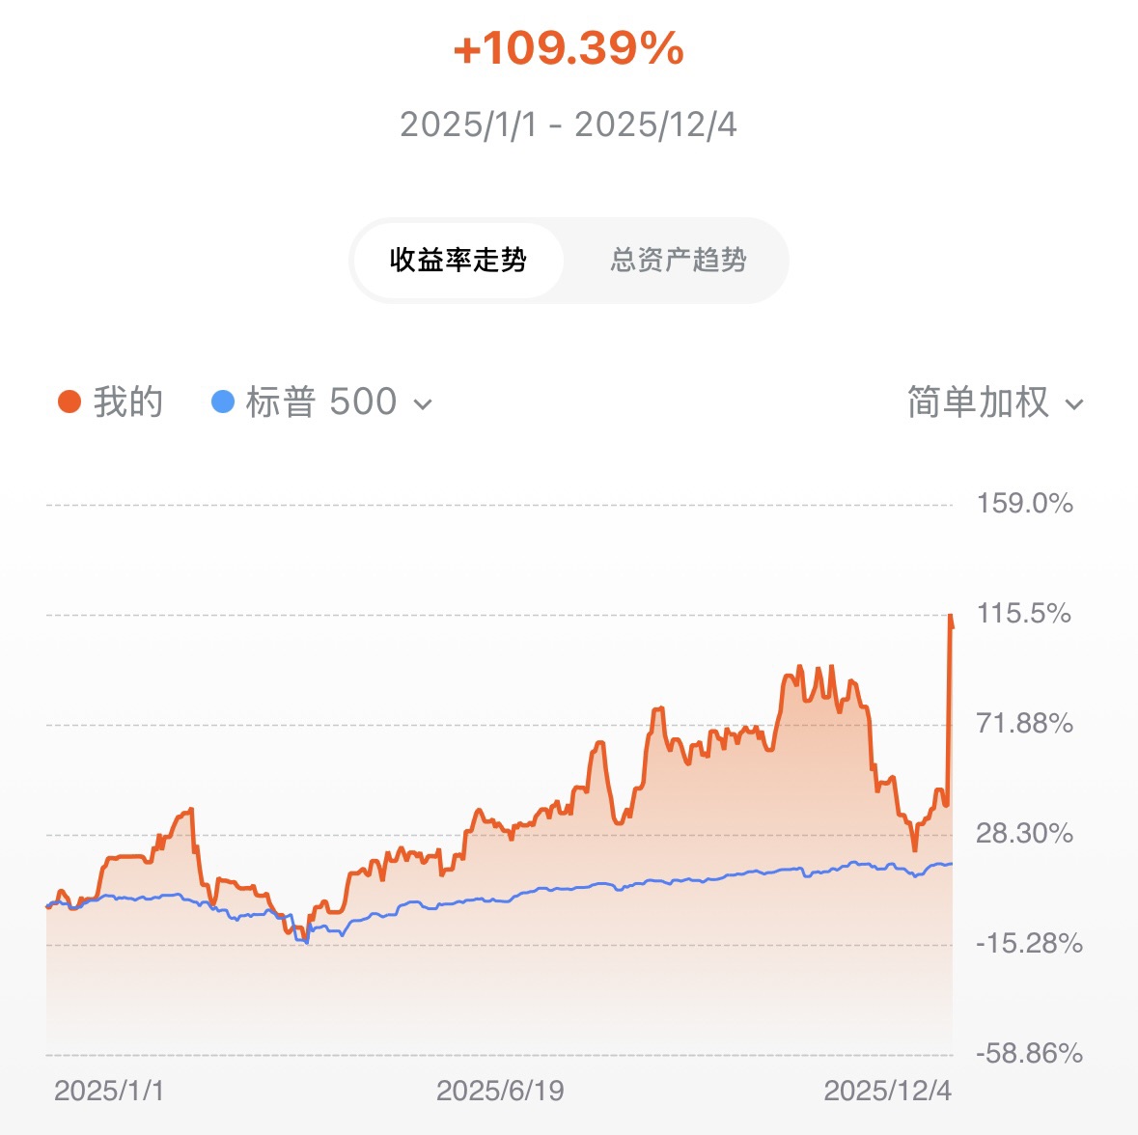The height and width of the screenshot is (1135, 1138).
Task: Click the -58.86% y-axis label
Action: (1028, 1053)
